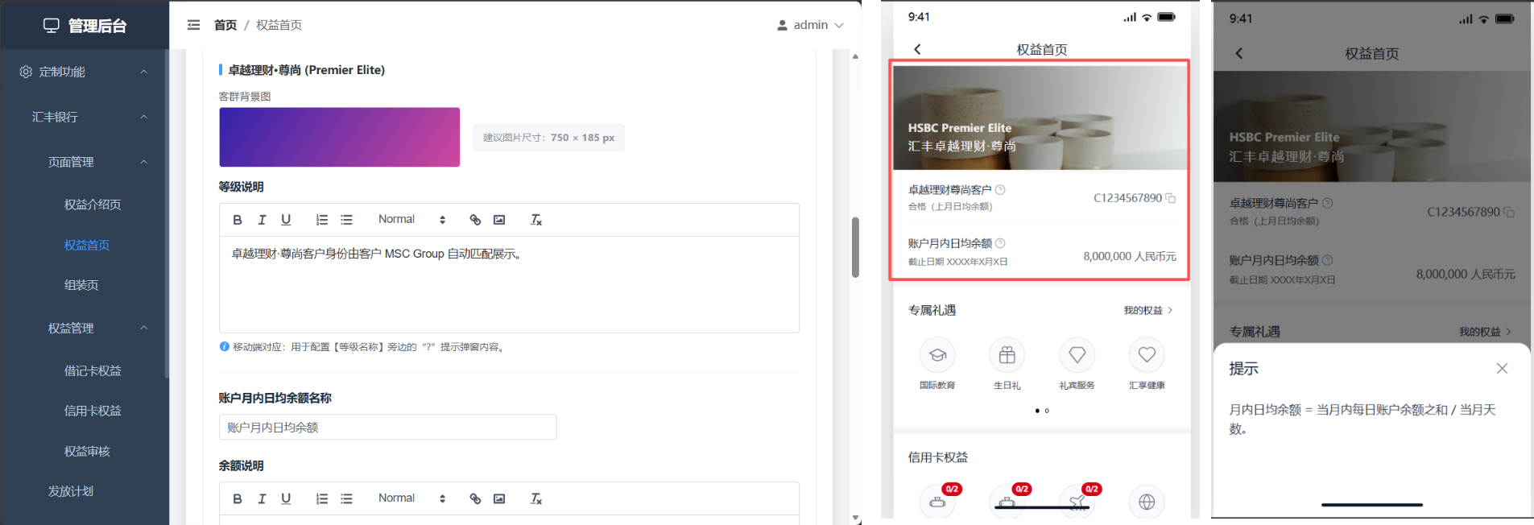Tap the 汇享健康 heart icon
Image resolution: width=1534 pixels, height=525 pixels.
coord(1147,355)
